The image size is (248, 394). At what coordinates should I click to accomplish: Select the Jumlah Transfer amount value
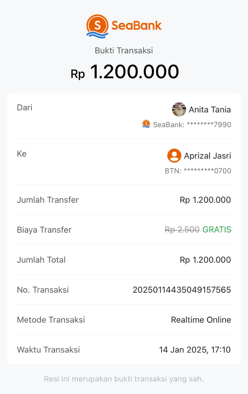click(x=205, y=200)
